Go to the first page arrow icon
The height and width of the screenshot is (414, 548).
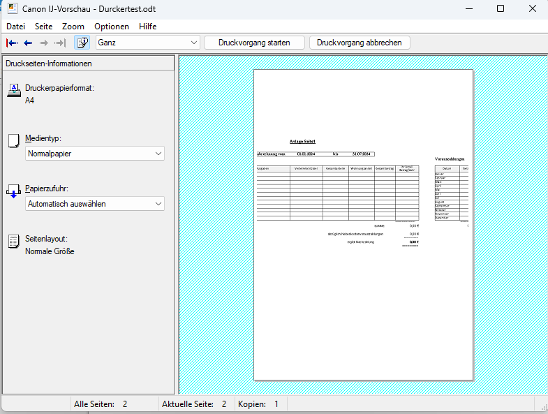tap(12, 43)
